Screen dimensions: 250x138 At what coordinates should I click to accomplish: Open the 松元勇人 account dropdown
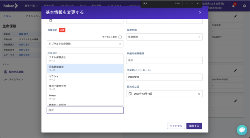pos(214,6)
